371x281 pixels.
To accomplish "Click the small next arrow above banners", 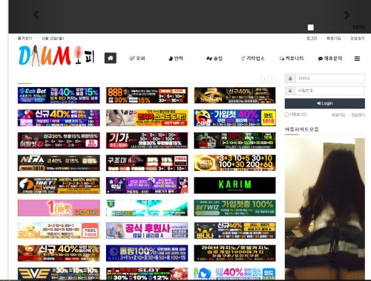I will click(x=272, y=79).
